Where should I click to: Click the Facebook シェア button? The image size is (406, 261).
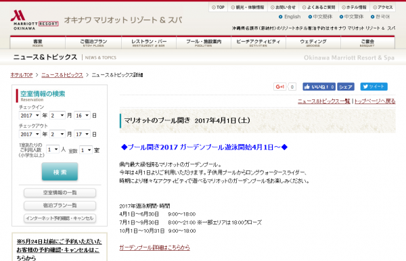[346, 87]
